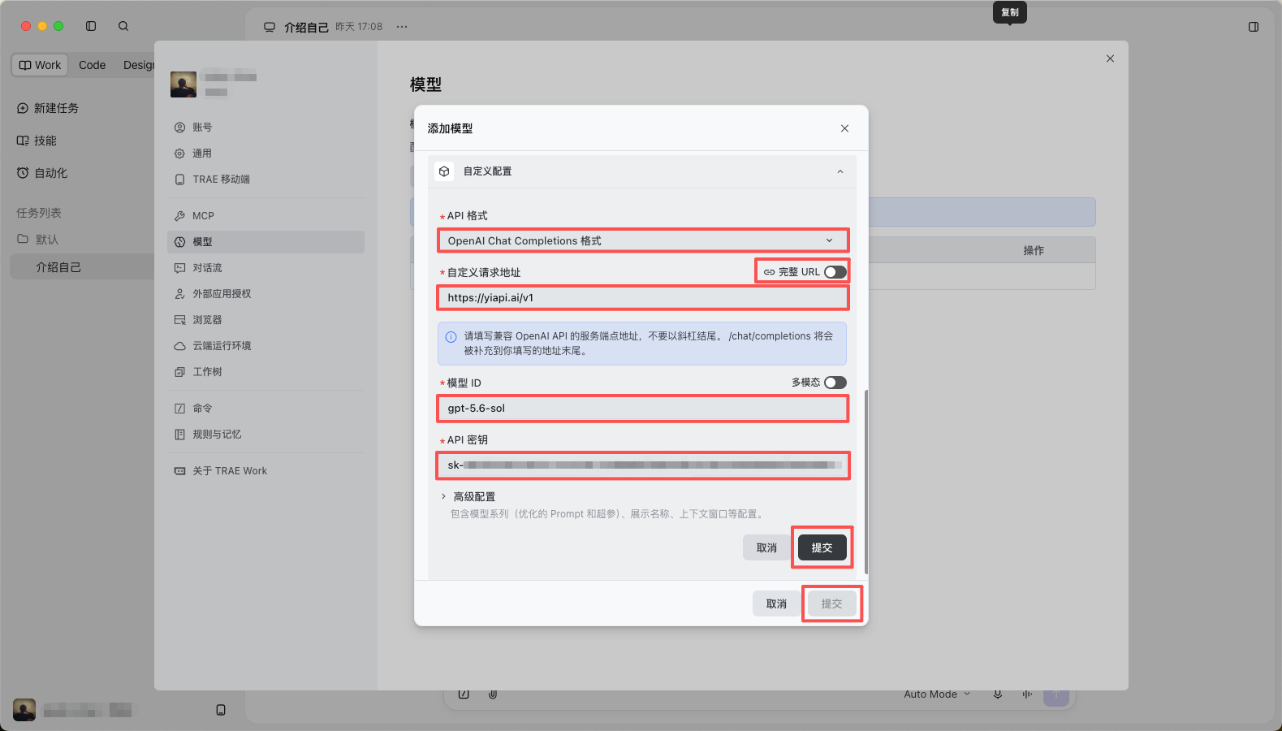Open 命令 settings section

point(265,409)
